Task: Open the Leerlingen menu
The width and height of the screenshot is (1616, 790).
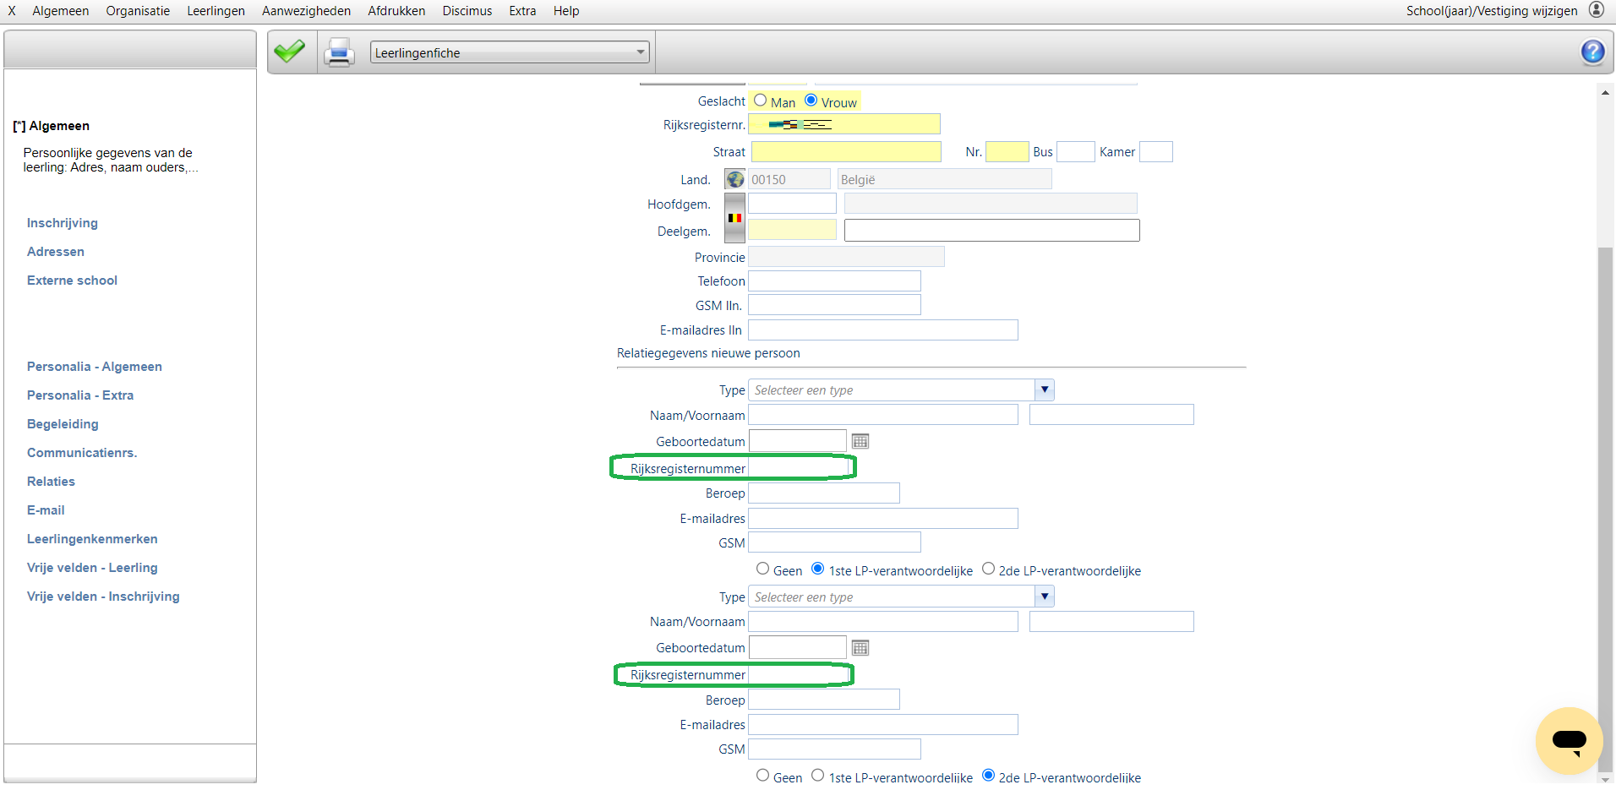Action: (x=216, y=11)
